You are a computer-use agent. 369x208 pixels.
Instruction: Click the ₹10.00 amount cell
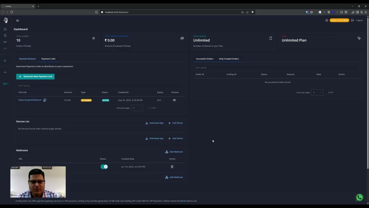click(67, 100)
